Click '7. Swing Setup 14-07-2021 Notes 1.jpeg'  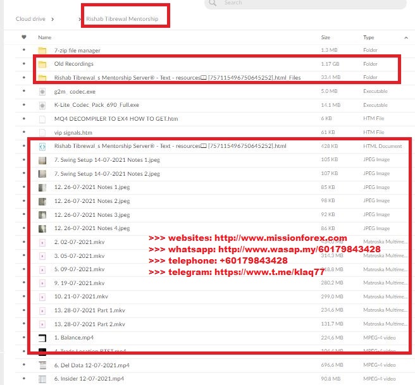pyautogui.click(x=107, y=160)
